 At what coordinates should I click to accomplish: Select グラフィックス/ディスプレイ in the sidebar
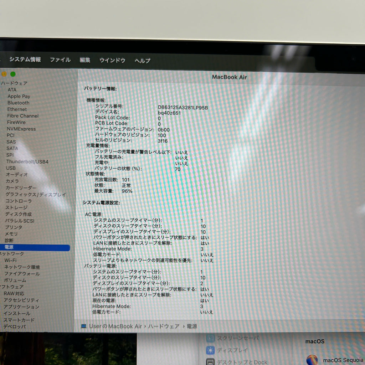[x=36, y=195]
